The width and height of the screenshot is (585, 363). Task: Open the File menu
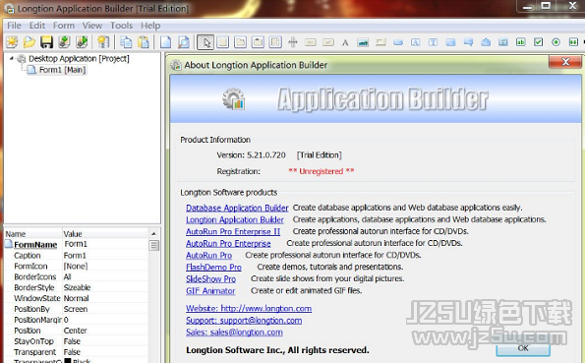pos(14,26)
